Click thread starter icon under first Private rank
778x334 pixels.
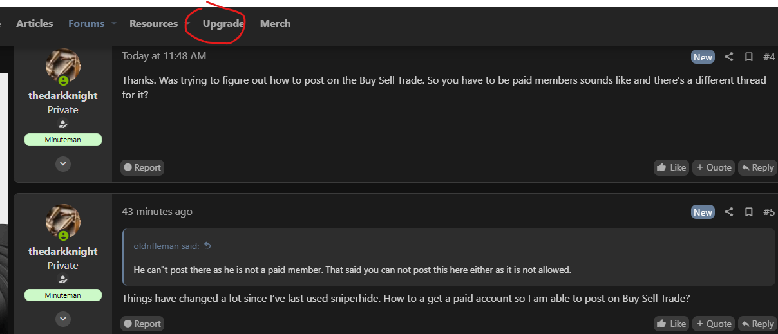(63, 124)
